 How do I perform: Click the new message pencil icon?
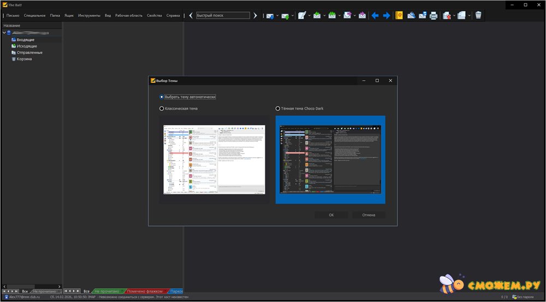[302, 15]
